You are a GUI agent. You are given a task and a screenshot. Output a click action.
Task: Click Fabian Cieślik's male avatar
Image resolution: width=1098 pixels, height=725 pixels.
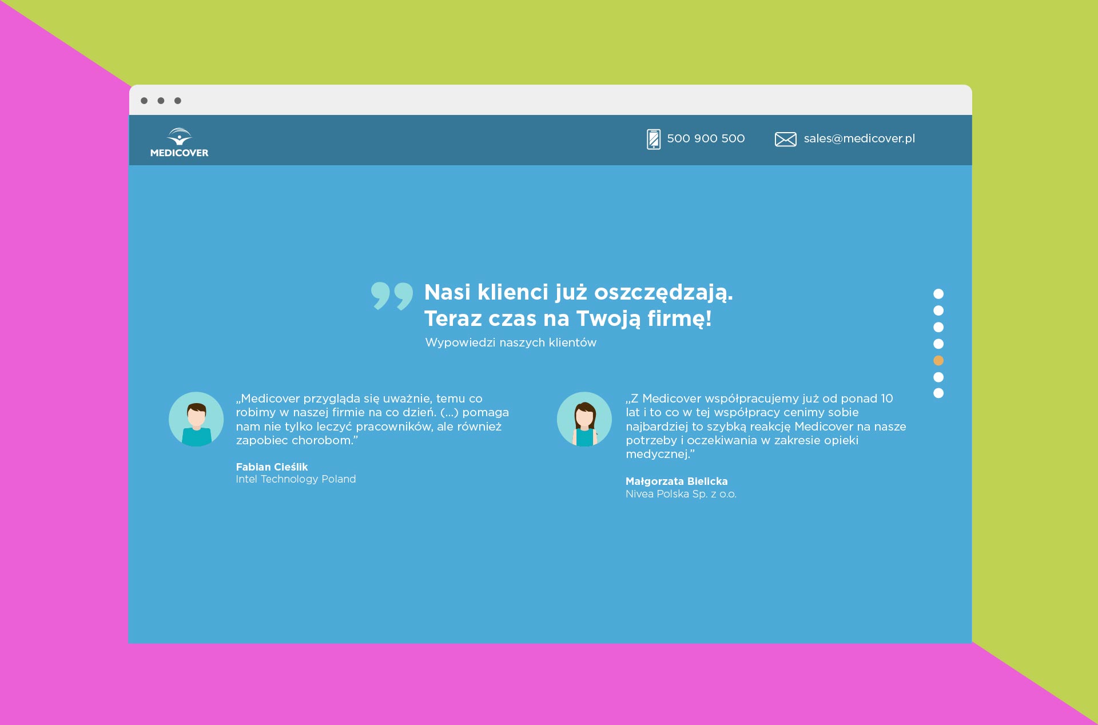[196, 419]
